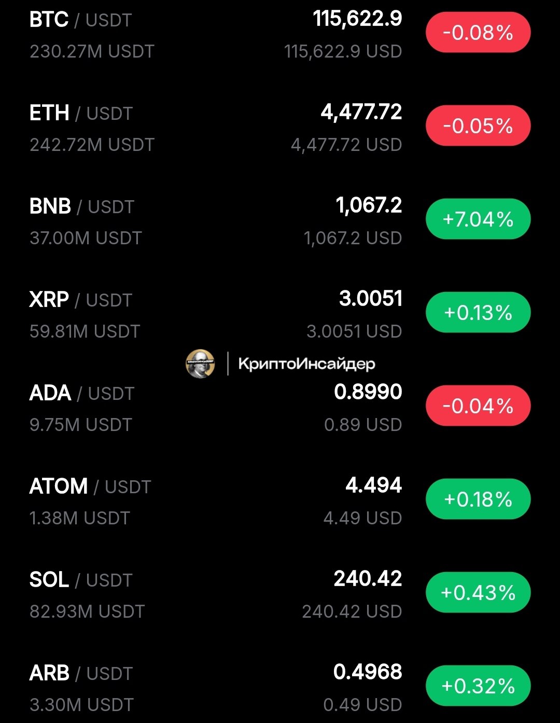The width and height of the screenshot is (560, 723).
Task: Select the XRP / USDT pair
Action: pyautogui.click(x=280, y=314)
